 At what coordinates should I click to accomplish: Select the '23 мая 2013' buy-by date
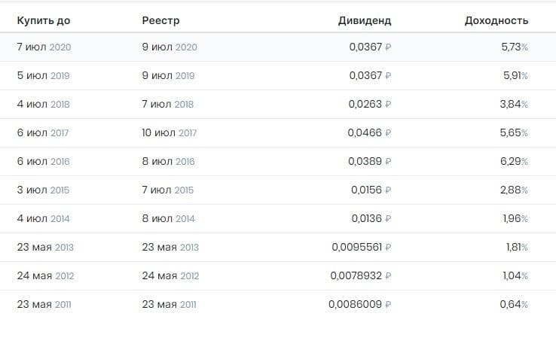(x=45, y=247)
